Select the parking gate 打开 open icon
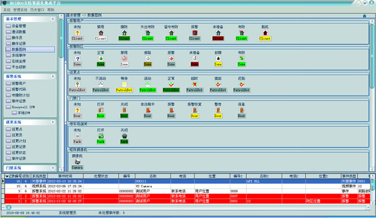The height and width of the screenshot is (218, 376). pos(101,136)
